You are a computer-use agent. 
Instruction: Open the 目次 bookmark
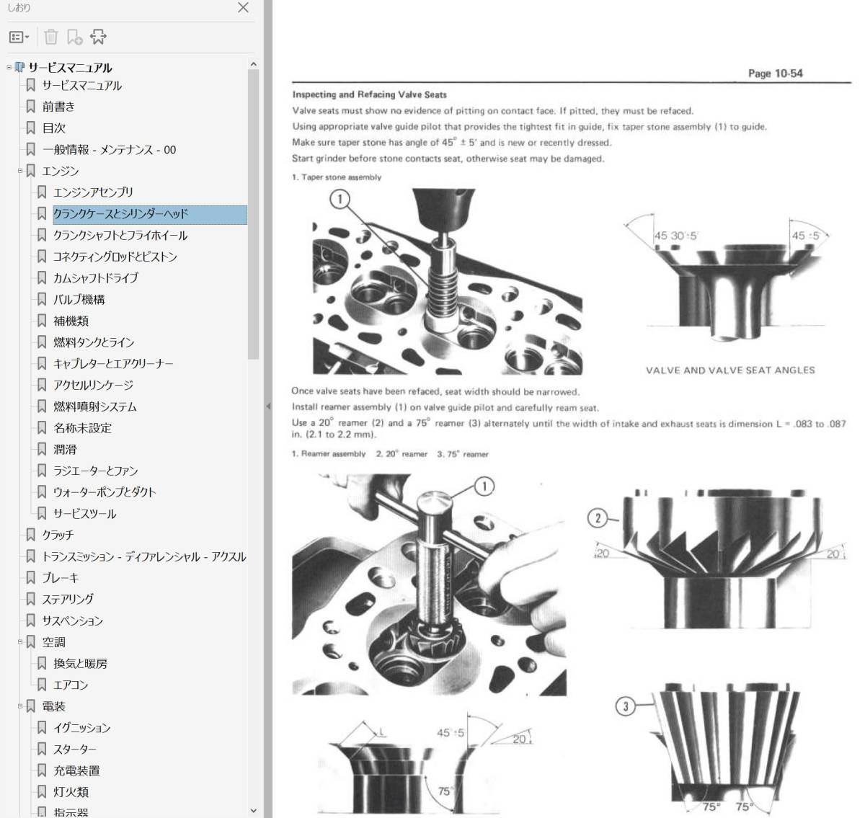(x=53, y=128)
